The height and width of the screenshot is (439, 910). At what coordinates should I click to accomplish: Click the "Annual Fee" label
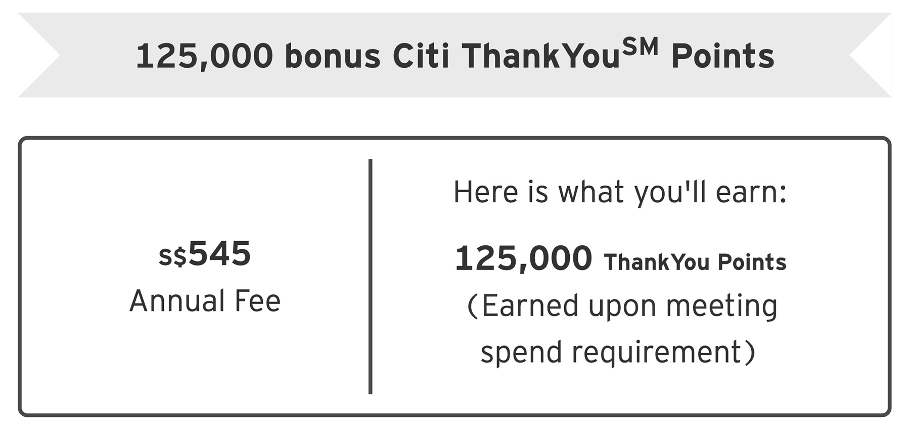pyautogui.click(x=205, y=301)
